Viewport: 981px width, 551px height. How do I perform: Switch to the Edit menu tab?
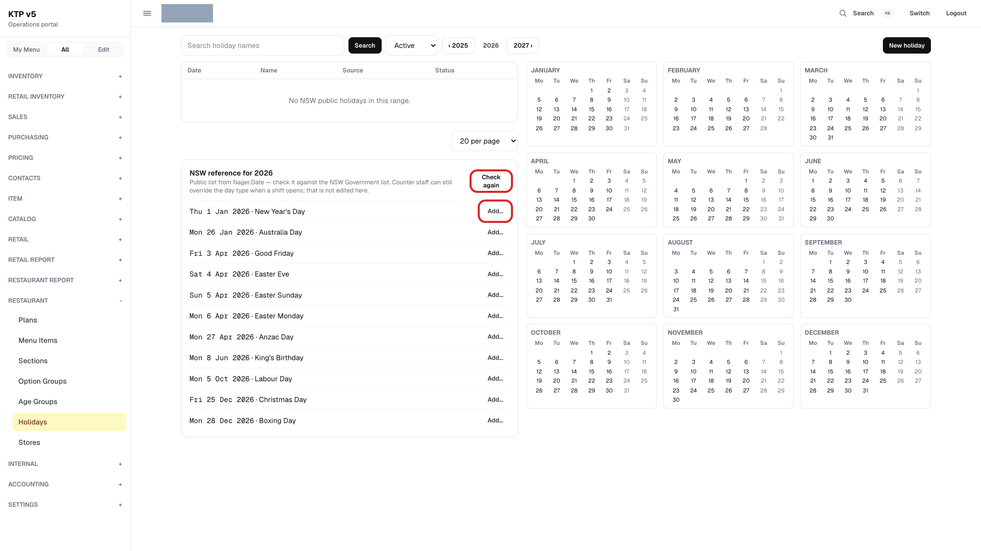click(x=104, y=49)
